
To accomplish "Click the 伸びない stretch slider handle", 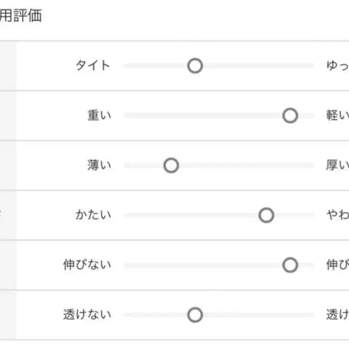I will (x=290, y=265).
